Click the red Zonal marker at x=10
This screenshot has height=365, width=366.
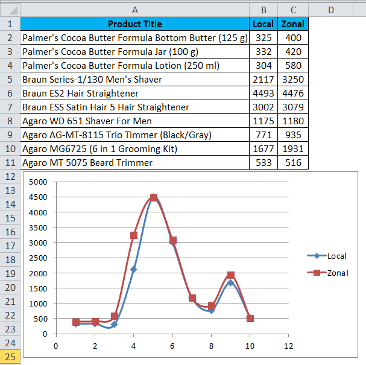(250, 319)
